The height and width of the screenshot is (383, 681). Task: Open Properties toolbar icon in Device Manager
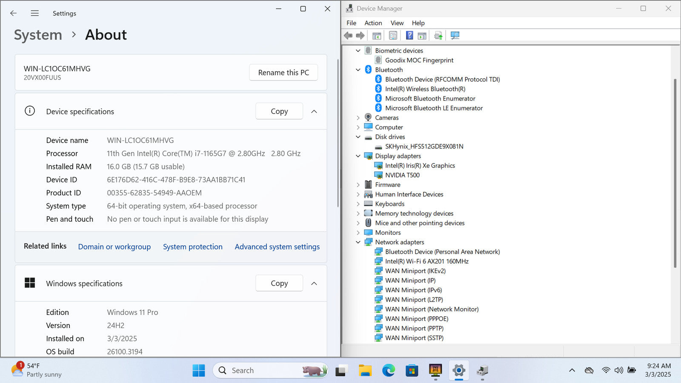pyautogui.click(x=393, y=36)
